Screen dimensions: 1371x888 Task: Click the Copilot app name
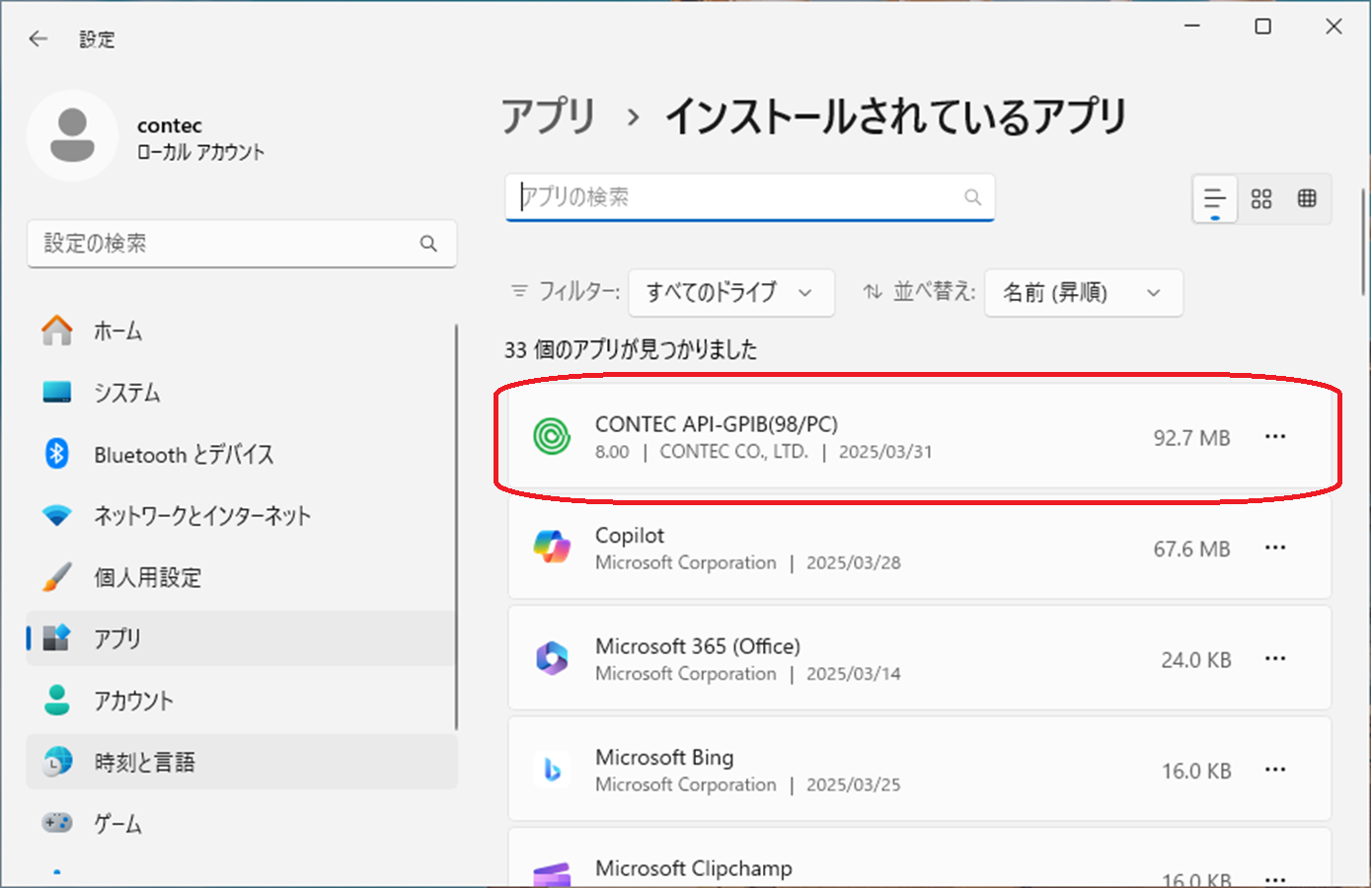(x=630, y=535)
